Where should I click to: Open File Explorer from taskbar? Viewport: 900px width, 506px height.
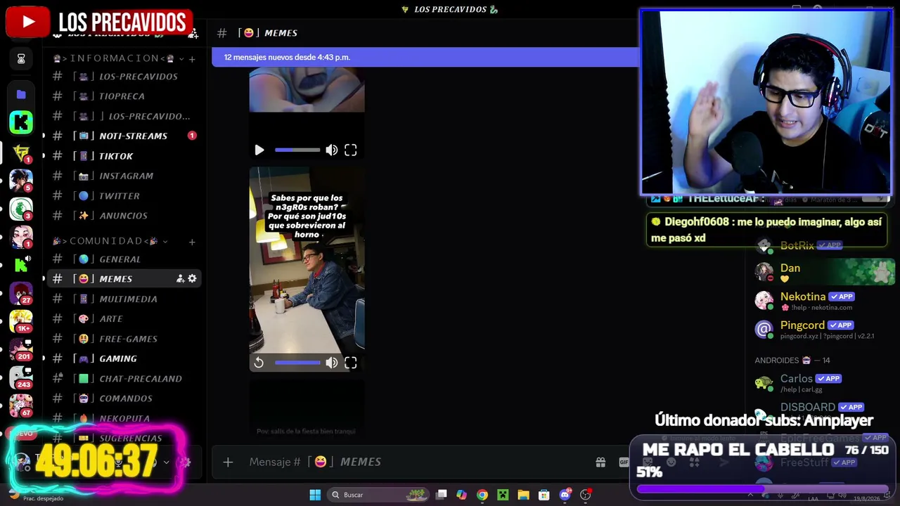pos(523,495)
